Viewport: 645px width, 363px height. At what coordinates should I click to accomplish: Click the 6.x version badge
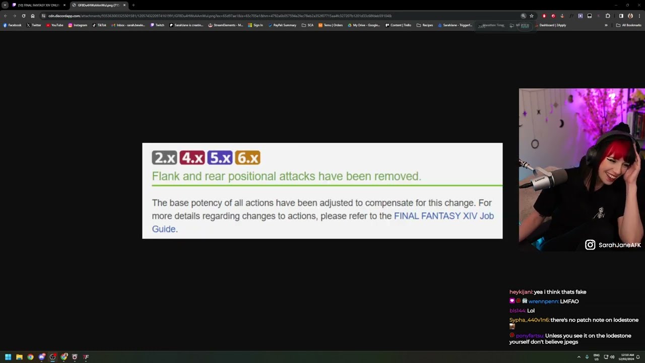247,158
